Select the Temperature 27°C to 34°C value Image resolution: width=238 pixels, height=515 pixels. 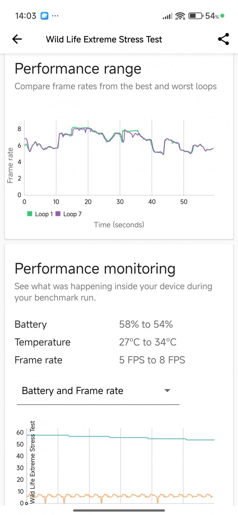pos(148,342)
